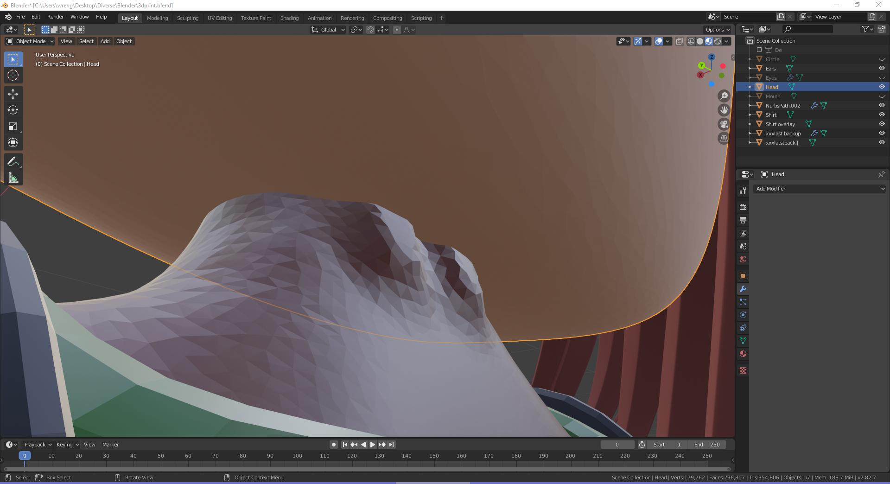Toggle snapping magnet in header
The height and width of the screenshot is (484, 890).
370,30
